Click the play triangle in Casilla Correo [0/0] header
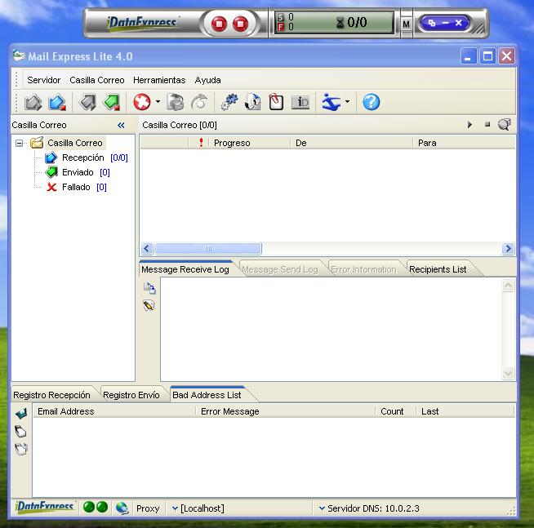This screenshot has width=534, height=528. click(470, 125)
